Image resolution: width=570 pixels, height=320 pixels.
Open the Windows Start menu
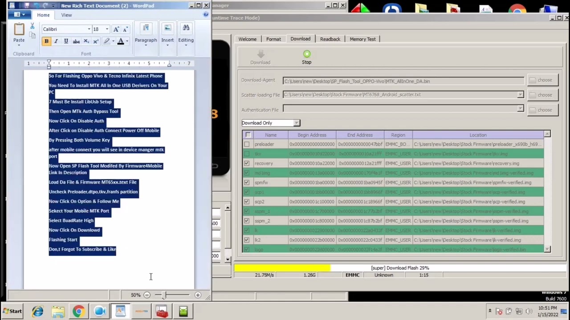click(x=12, y=311)
